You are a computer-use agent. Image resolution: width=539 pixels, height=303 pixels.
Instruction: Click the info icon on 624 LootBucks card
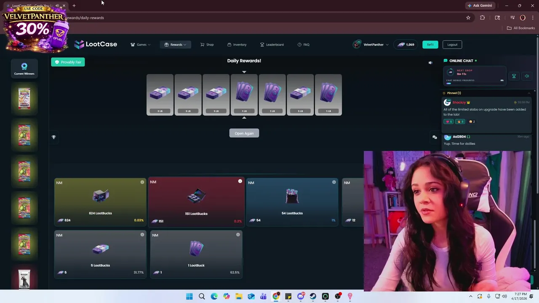142,182
